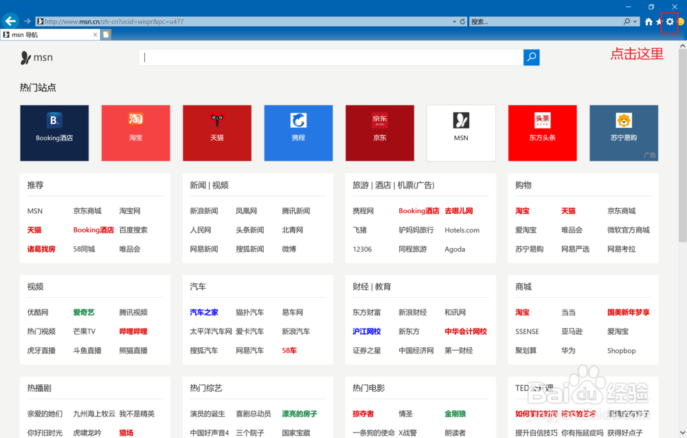This screenshot has width=687, height=438.
Task: Open 哔哩哔哩 link
Action: coord(133,331)
